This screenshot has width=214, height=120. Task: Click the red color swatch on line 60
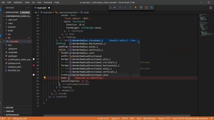[34, 65]
